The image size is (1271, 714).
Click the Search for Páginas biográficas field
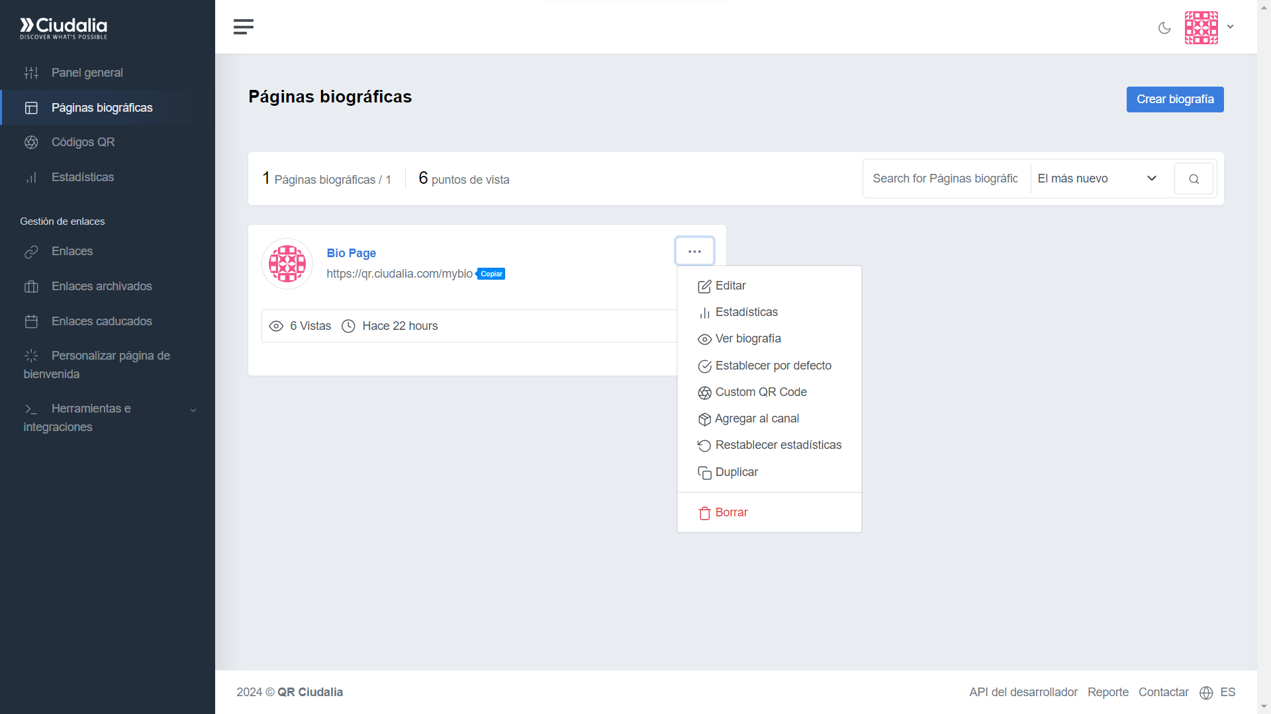pyautogui.click(x=945, y=178)
